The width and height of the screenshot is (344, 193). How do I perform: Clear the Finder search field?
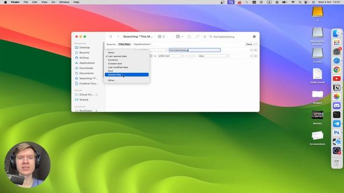(254, 36)
